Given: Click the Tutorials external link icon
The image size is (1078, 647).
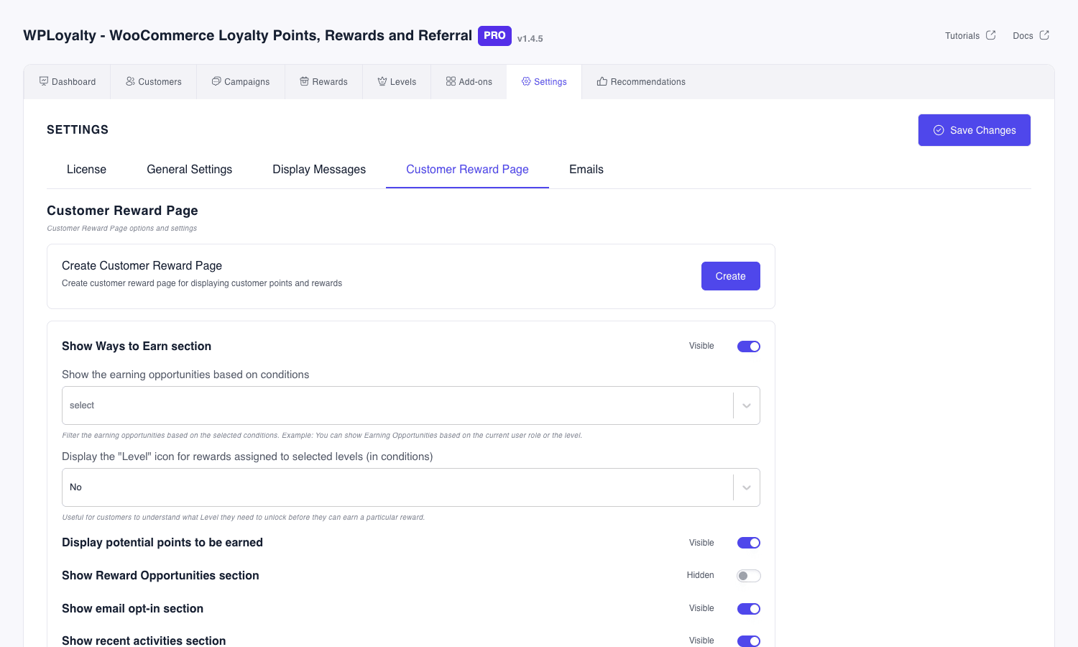Looking at the screenshot, I should (991, 35).
